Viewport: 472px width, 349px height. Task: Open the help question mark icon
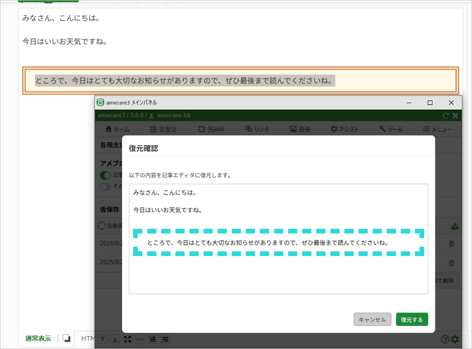click(x=445, y=339)
